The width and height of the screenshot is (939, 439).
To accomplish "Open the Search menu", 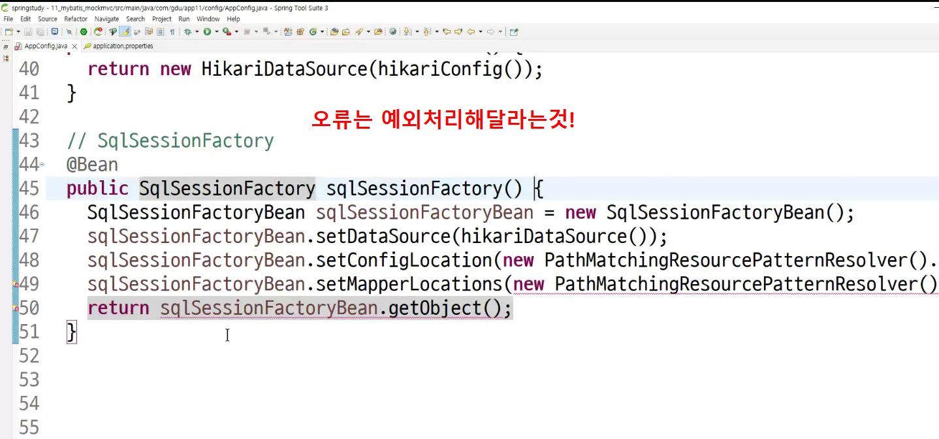I will [x=136, y=19].
